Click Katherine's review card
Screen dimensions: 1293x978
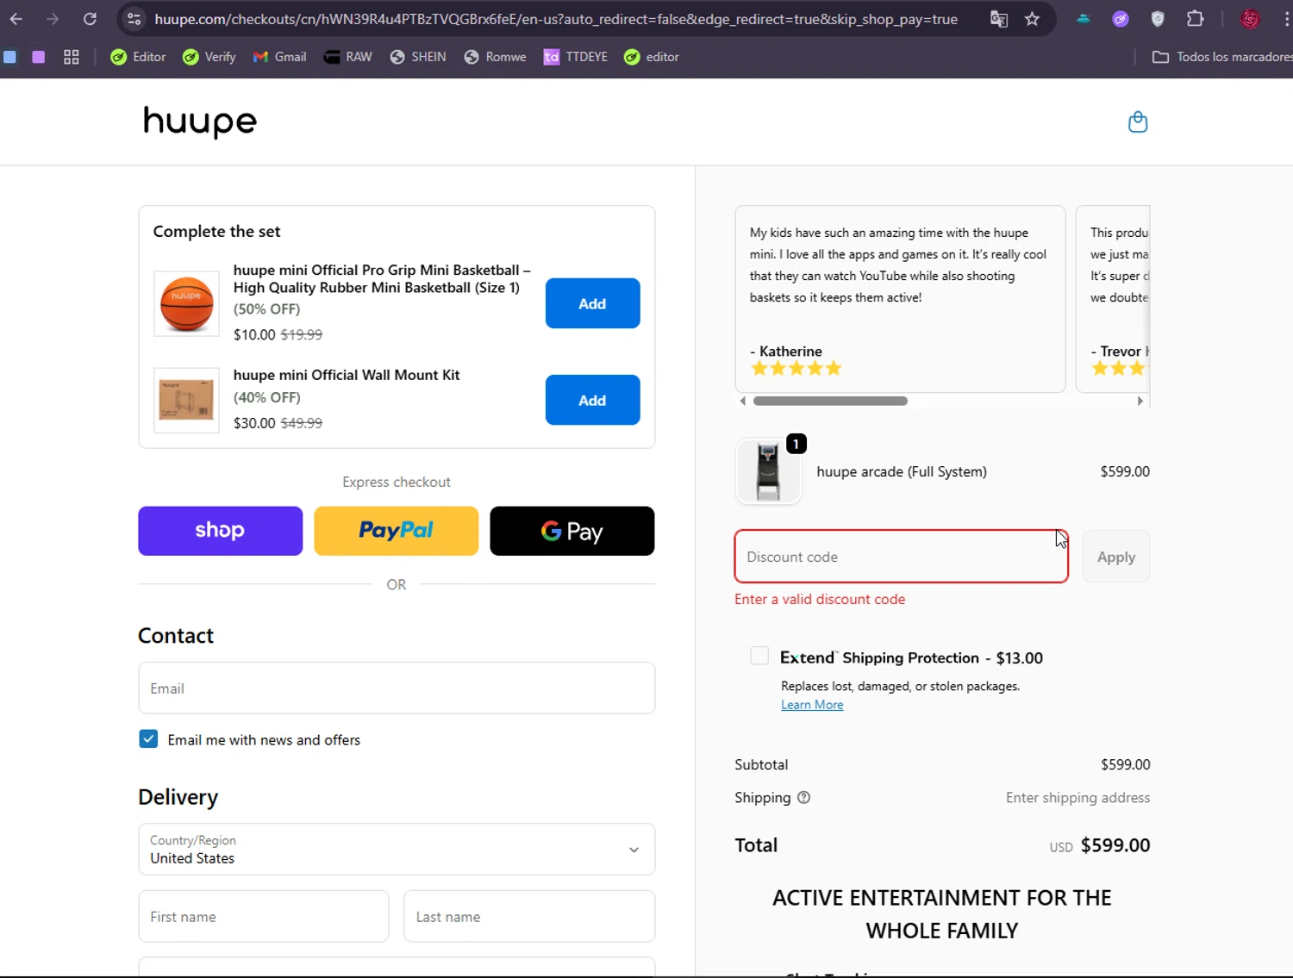[900, 299]
